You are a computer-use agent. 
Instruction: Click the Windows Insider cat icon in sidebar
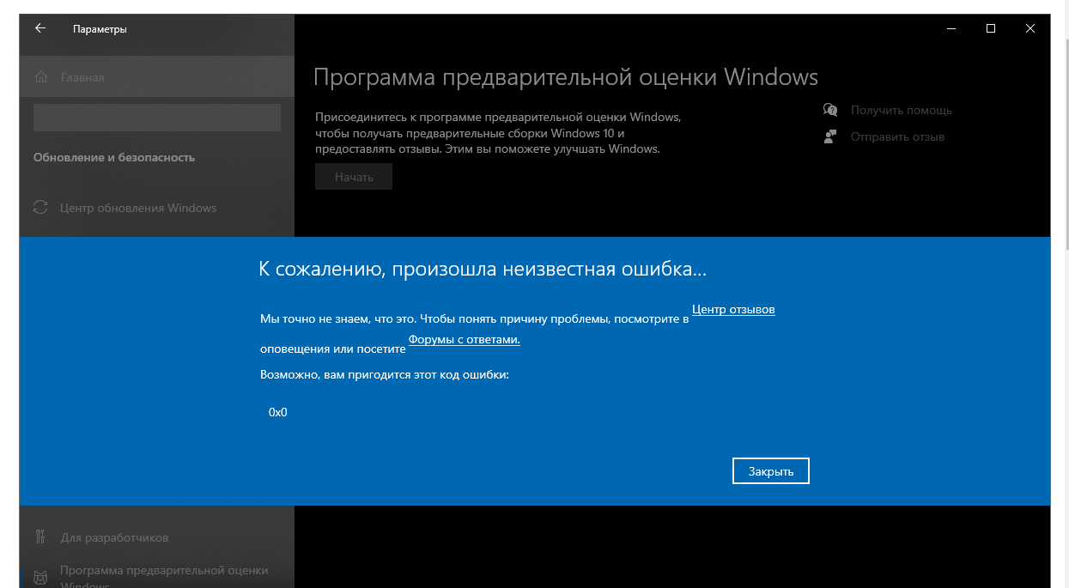coord(40,578)
